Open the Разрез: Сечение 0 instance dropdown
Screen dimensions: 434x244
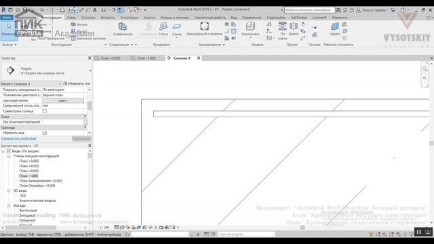coord(31,84)
